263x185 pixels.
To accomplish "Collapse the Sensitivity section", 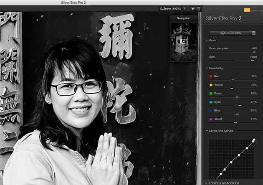I will tap(207, 68).
